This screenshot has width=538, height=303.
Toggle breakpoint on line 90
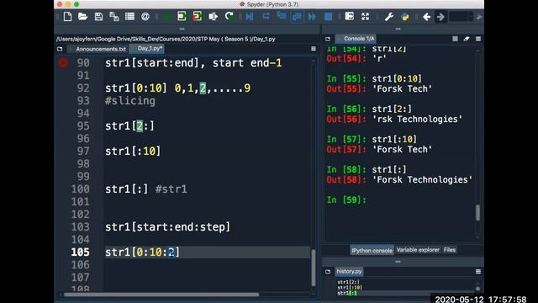point(63,62)
